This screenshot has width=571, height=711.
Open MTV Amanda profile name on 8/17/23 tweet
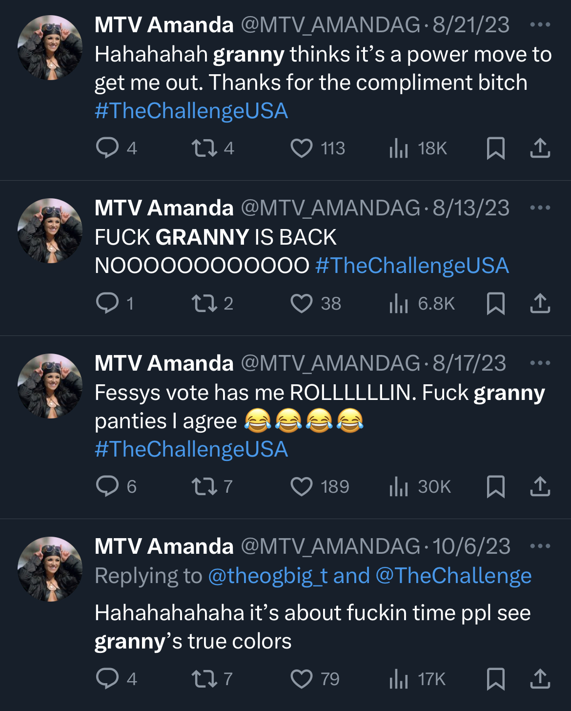click(x=164, y=363)
